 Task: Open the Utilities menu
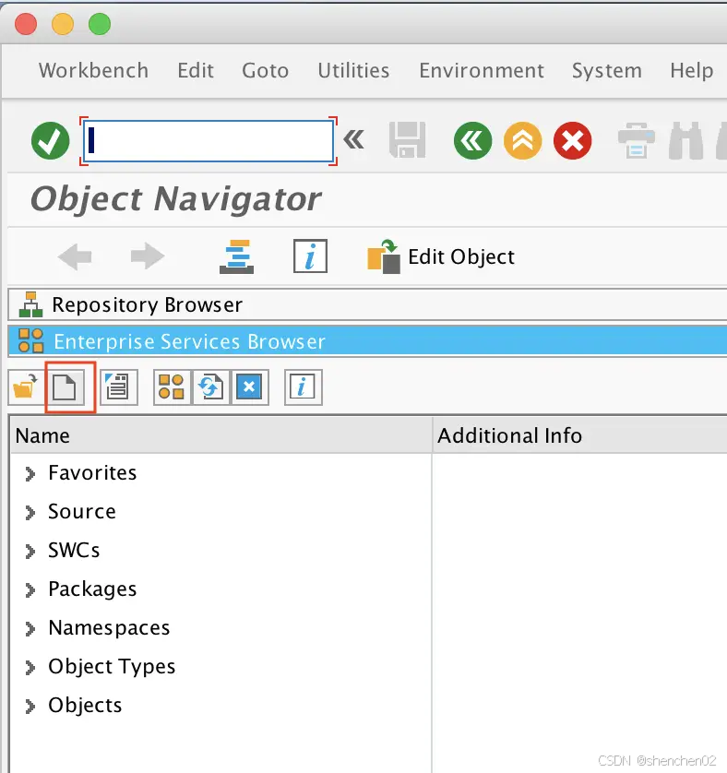[353, 70]
